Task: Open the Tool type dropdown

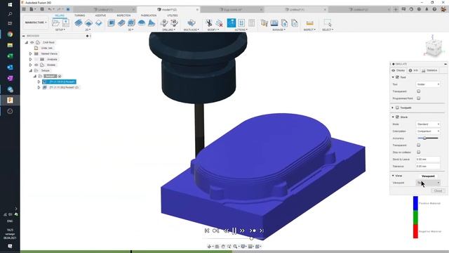Action: 428,84
